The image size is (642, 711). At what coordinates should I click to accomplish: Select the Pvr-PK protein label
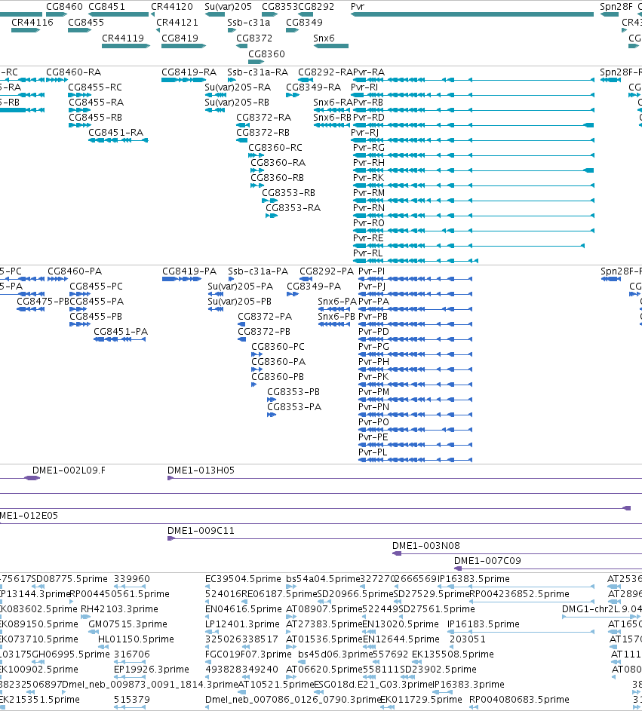pyautogui.click(x=373, y=377)
